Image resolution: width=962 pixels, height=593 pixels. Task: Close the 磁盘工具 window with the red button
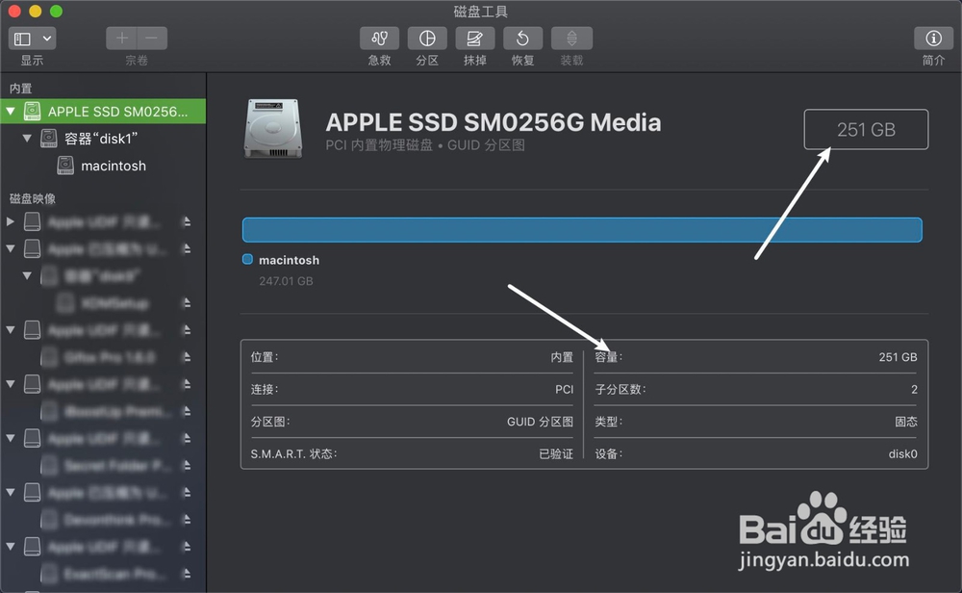[x=14, y=11]
